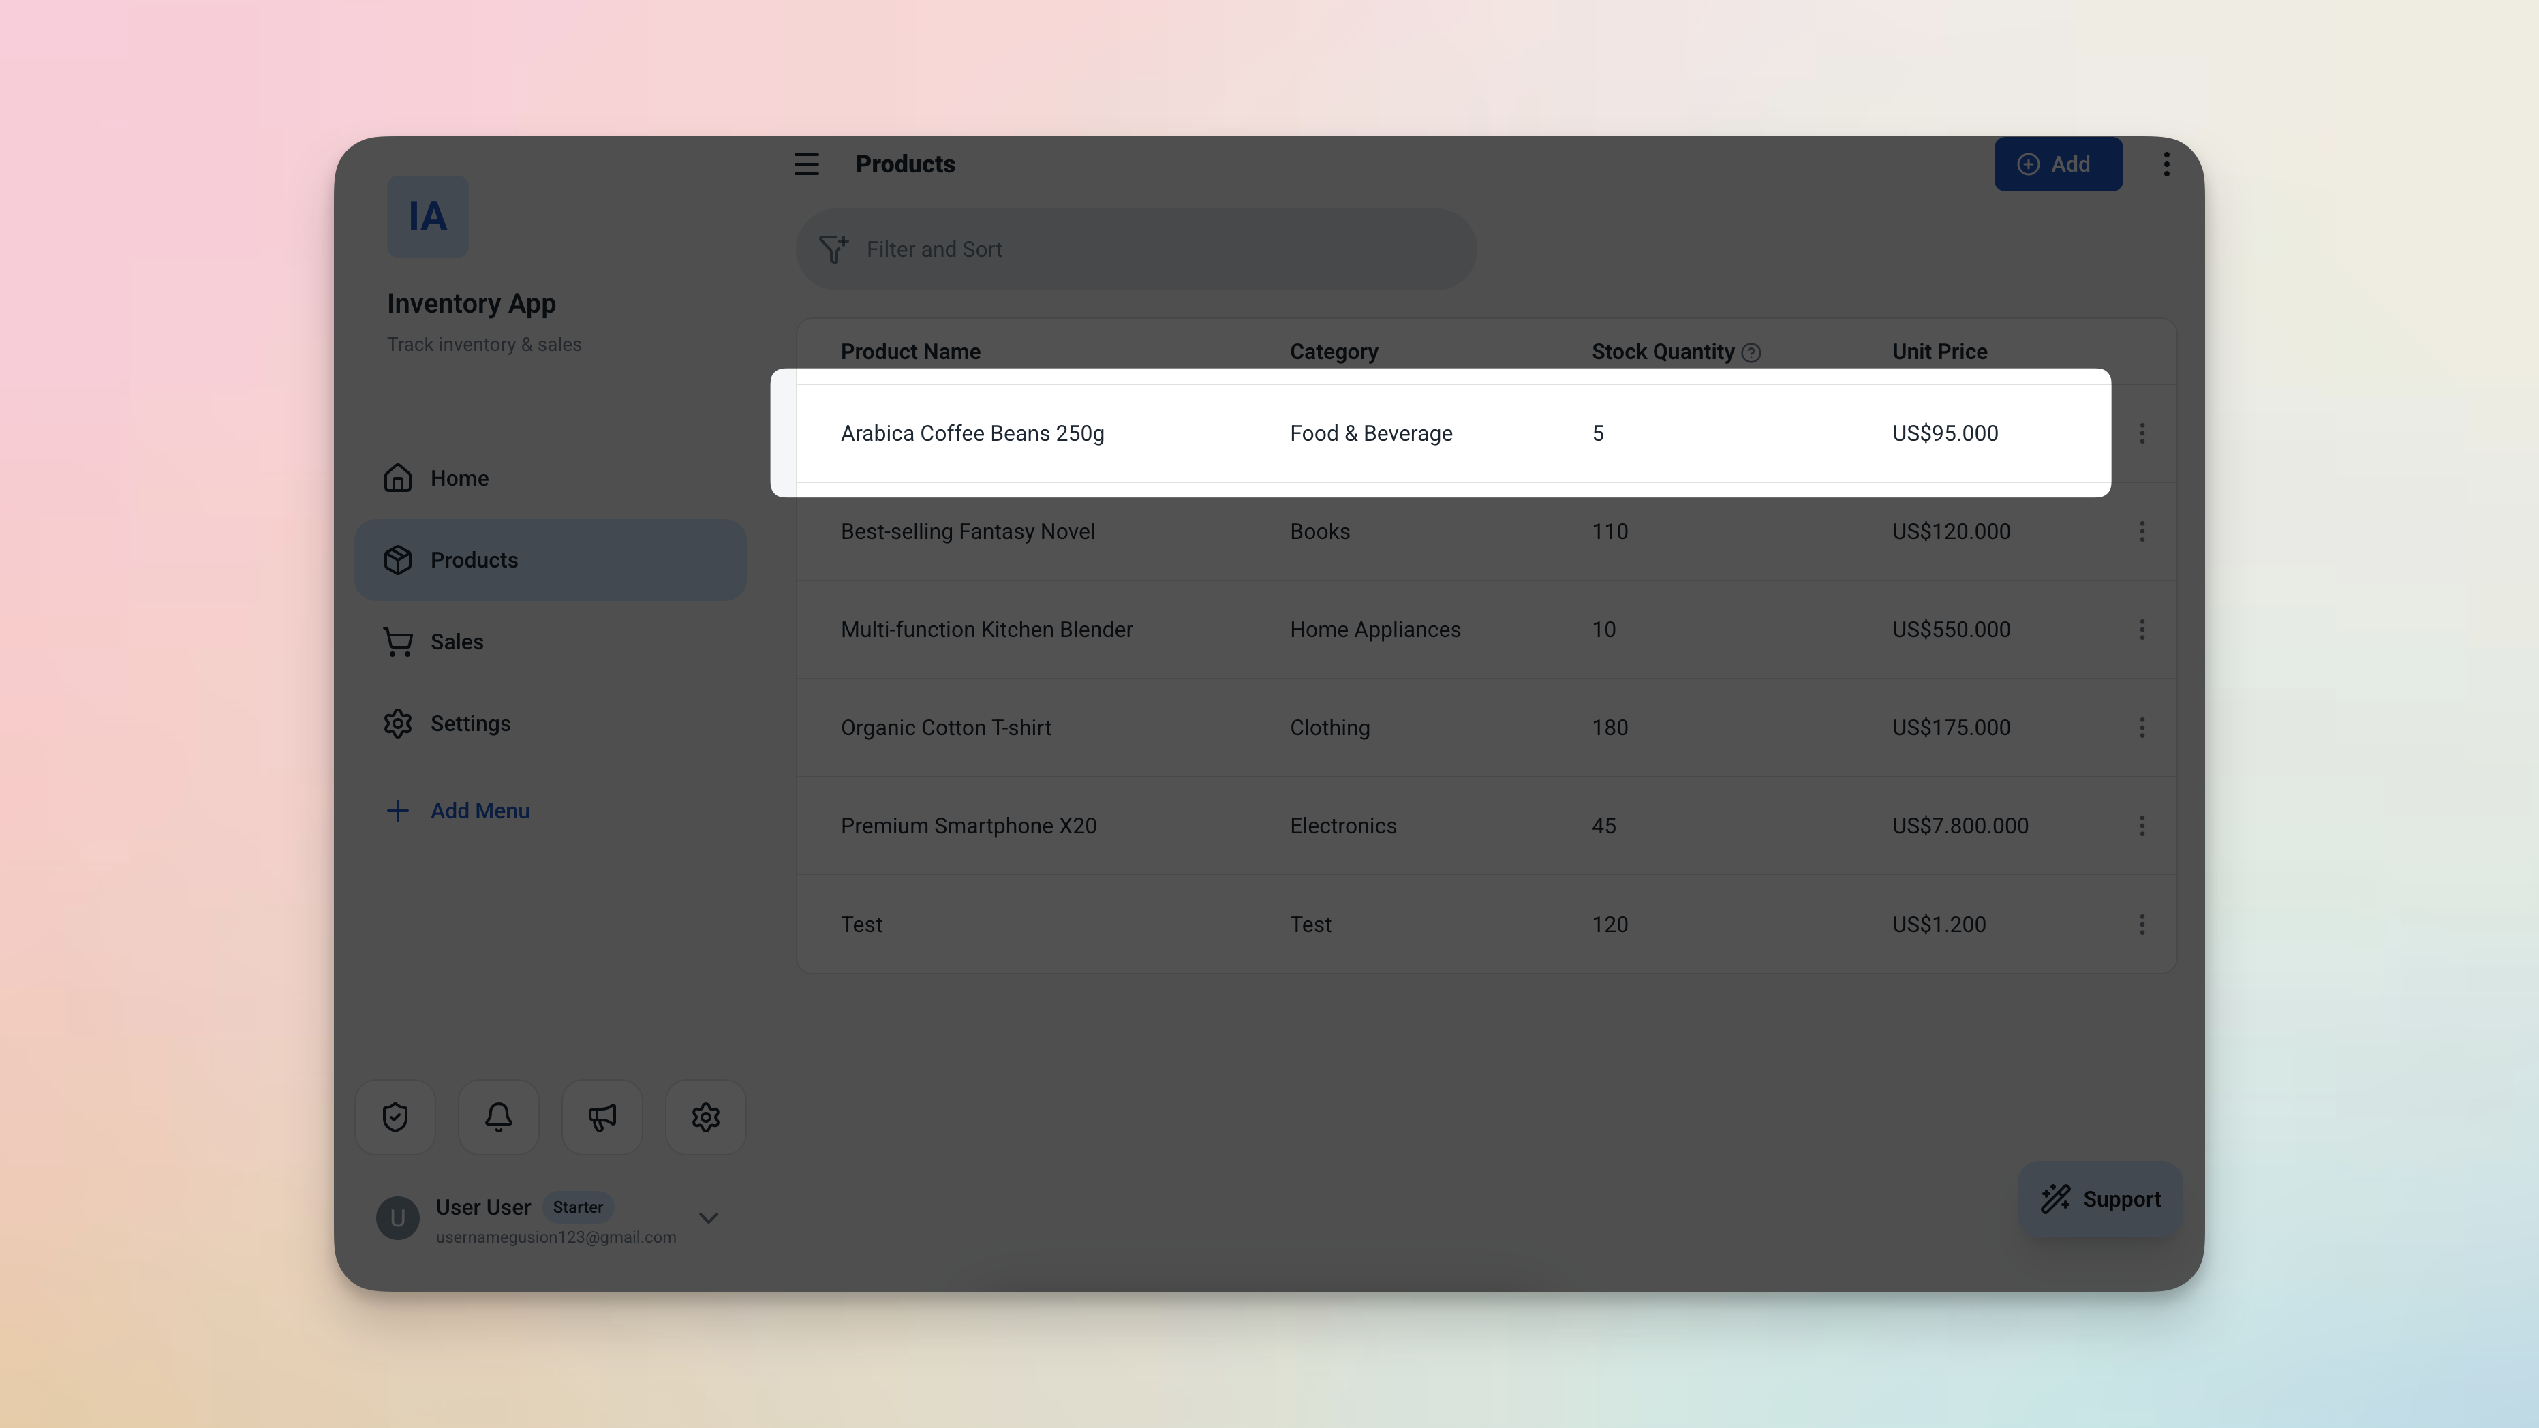Select Arabica Coffee Beans 250g row name
The height and width of the screenshot is (1428, 2539).
point(972,433)
